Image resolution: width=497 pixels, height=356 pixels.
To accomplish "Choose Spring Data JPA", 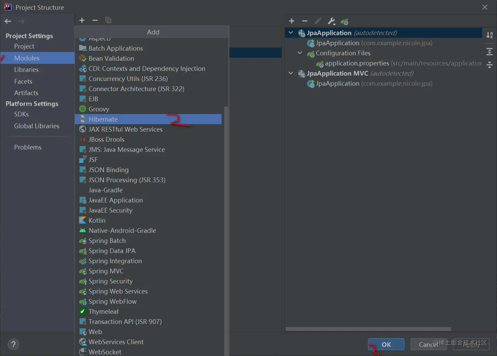I will point(148,251).
